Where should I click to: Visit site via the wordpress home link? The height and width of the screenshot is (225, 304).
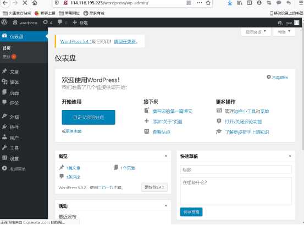coord(25,23)
